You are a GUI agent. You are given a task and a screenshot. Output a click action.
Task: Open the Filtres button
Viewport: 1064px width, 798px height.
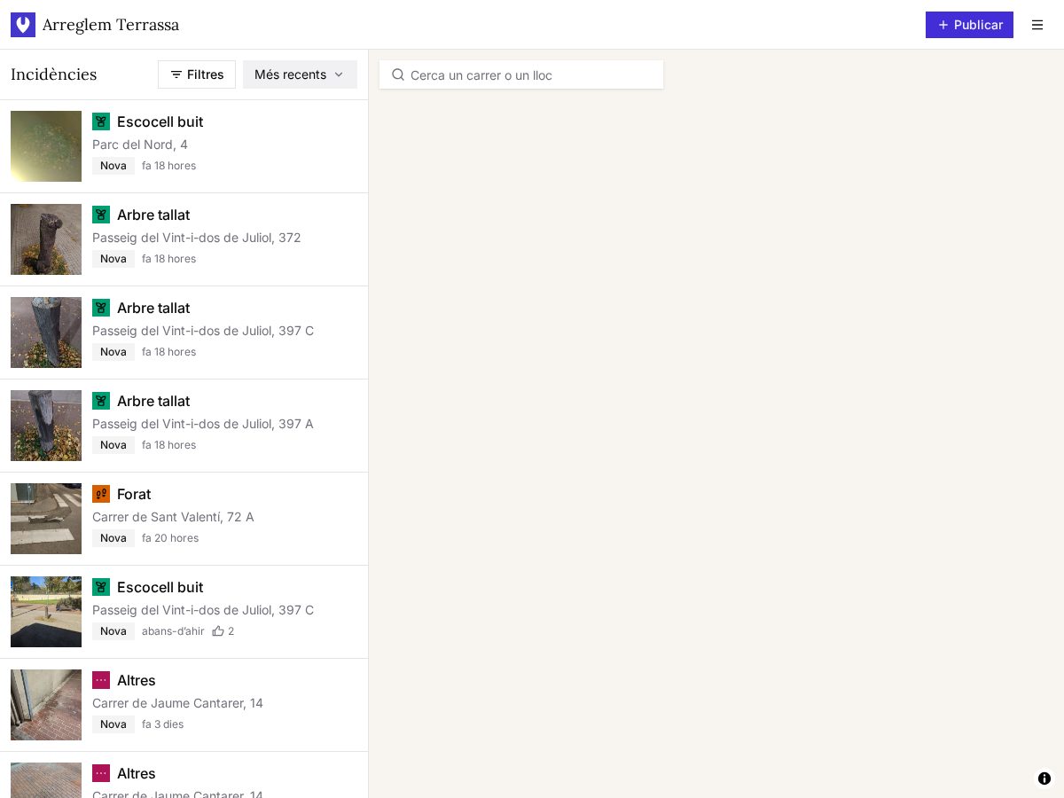point(197,74)
